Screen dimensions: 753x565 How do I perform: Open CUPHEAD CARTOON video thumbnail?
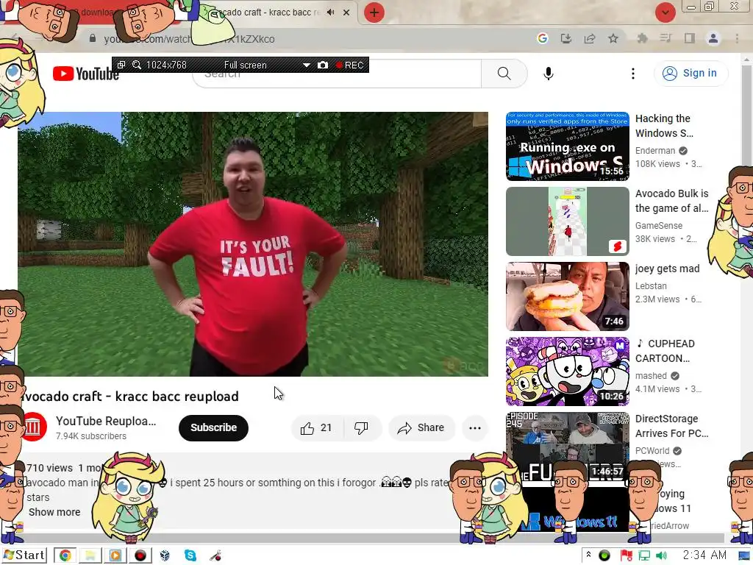(567, 371)
